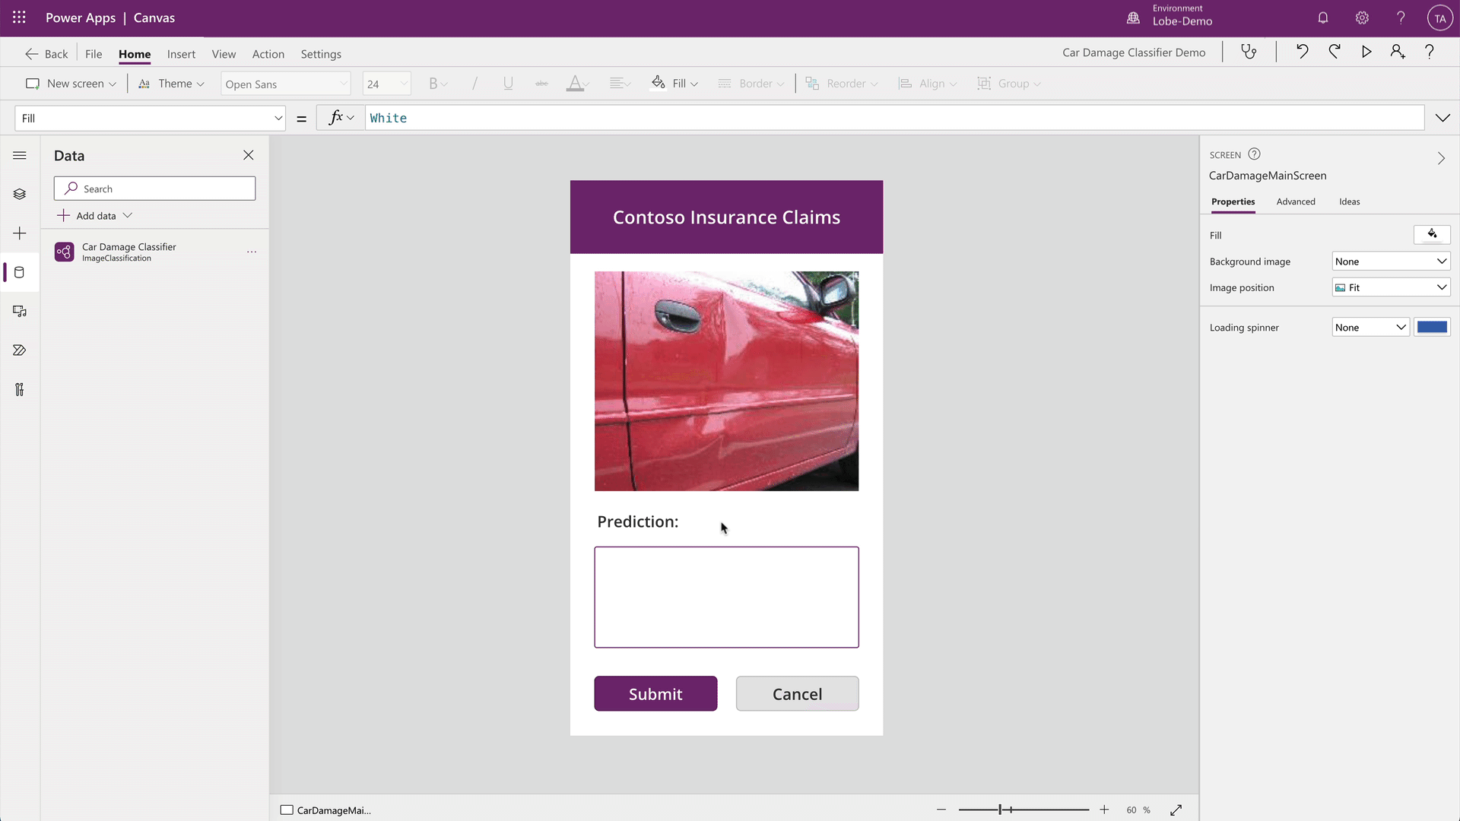The height and width of the screenshot is (821, 1460).
Task: Run the App checker
Action: click(1249, 52)
